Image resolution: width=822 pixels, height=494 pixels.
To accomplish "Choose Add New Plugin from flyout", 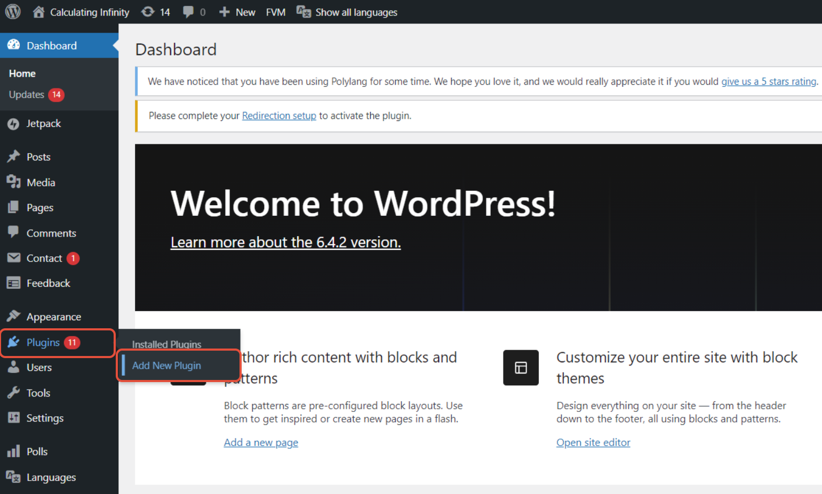I will [x=166, y=366].
